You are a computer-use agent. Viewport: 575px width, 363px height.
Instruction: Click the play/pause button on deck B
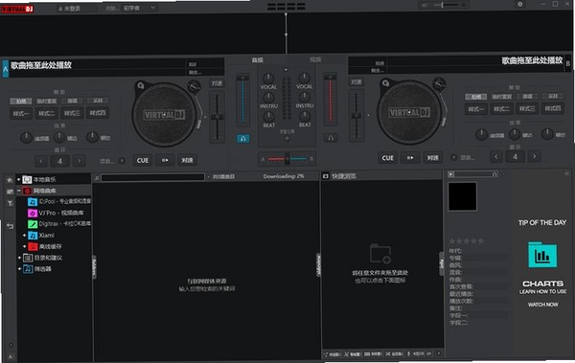pyautogui.click(x=410, y=158)
